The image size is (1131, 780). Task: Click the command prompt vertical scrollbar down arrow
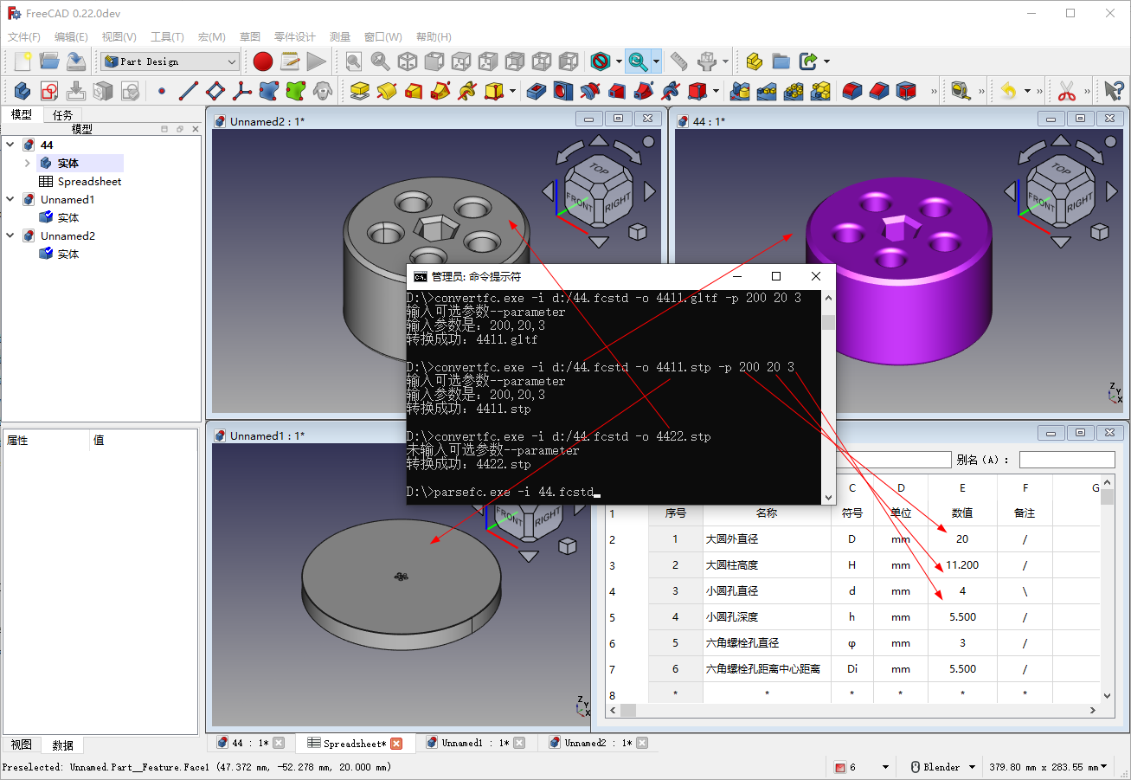tap(828, 497)
